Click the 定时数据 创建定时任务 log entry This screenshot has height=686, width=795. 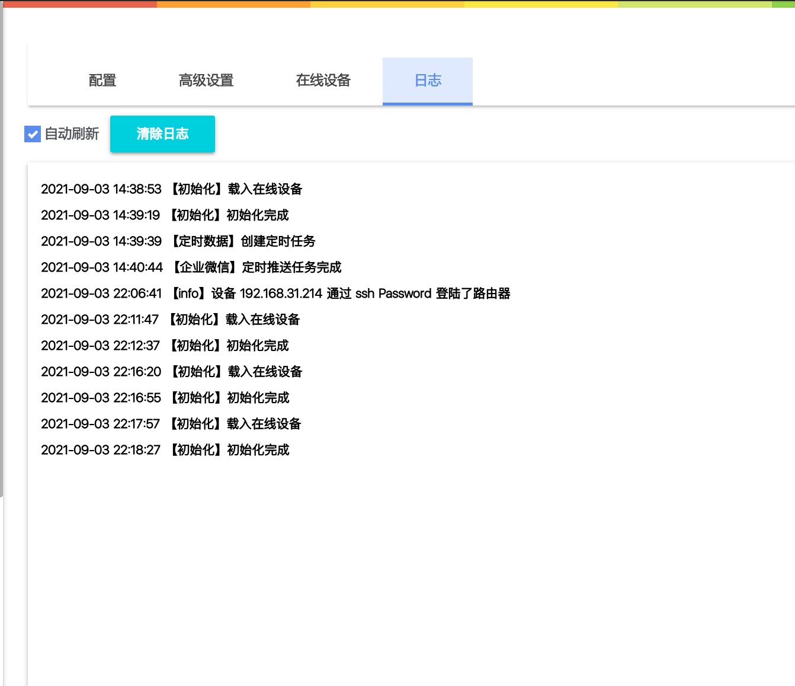coord(178,241)
